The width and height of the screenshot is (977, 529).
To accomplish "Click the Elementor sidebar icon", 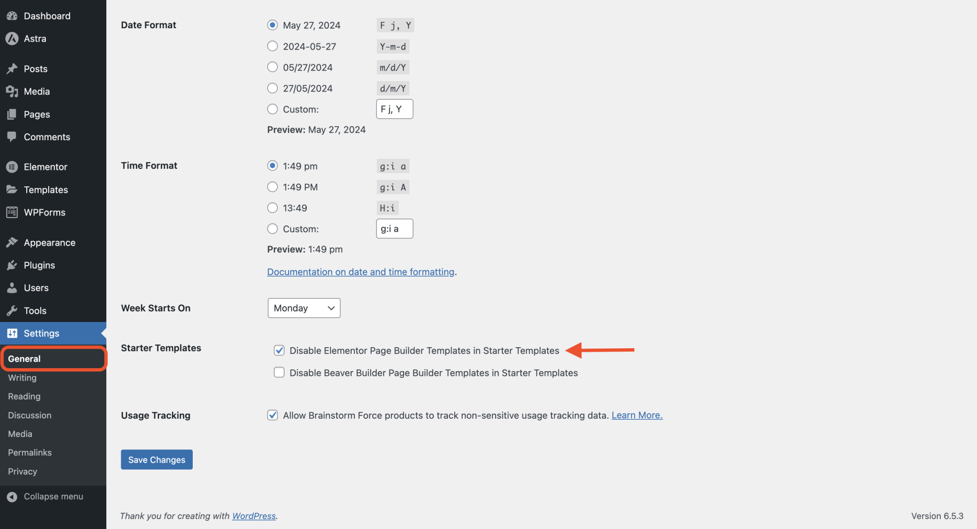I will [12, 167].
